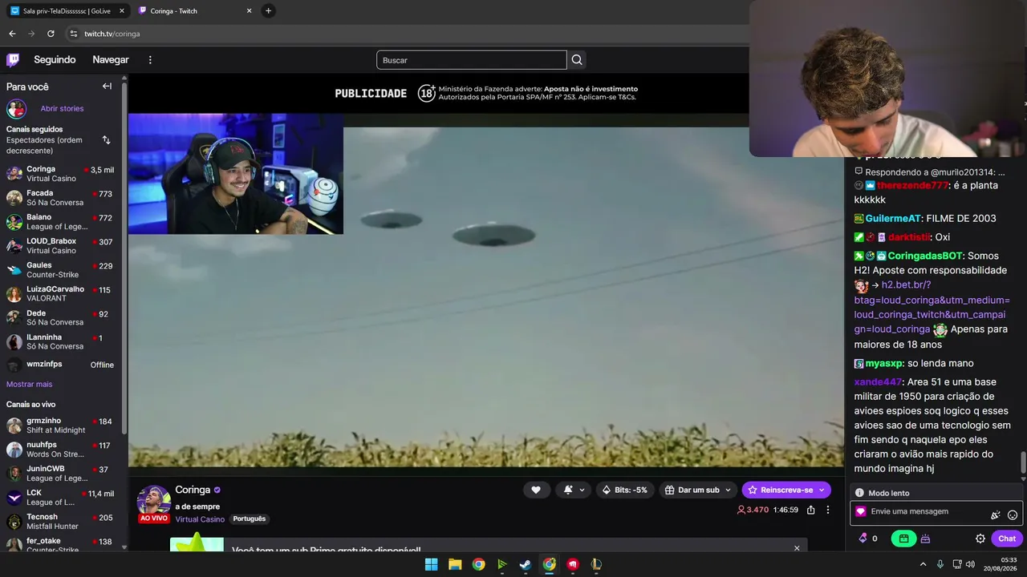Open the stream's more options menu
This screenshot has height=577, width=1027.
(x=828, y=510)
